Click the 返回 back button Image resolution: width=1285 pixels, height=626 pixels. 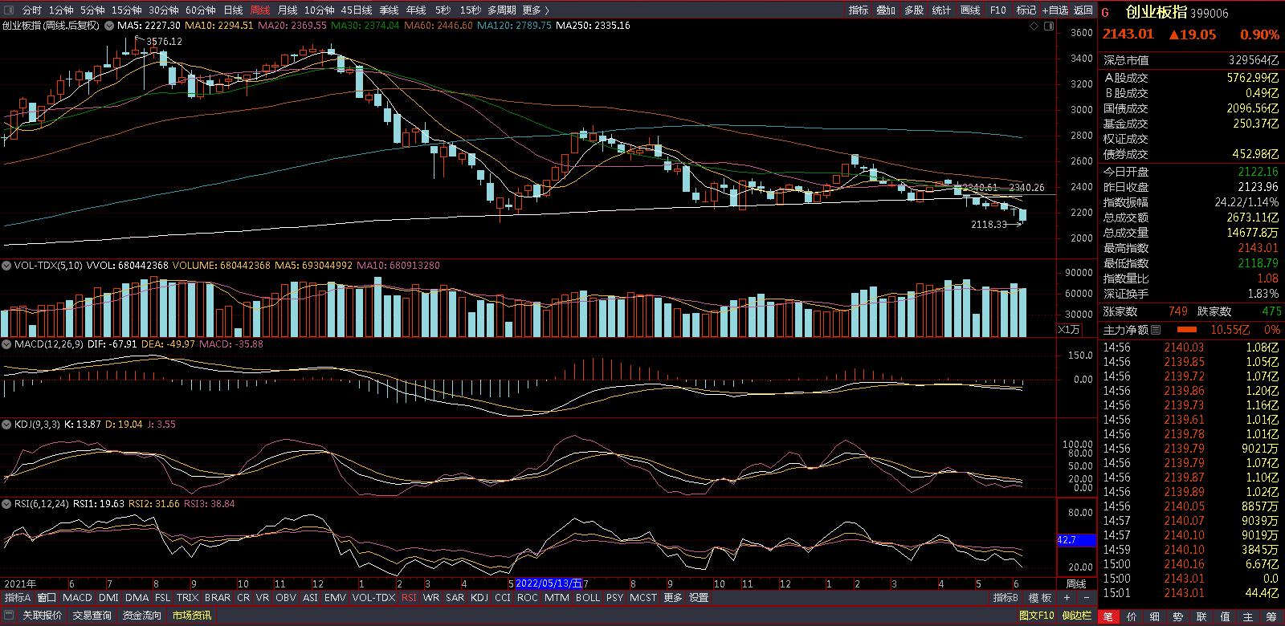pyautogui.click(x=1083, y=10)
